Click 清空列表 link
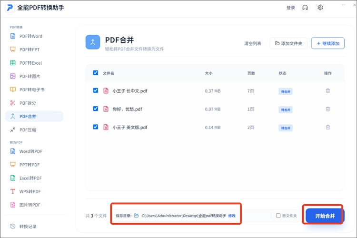The height and width of the screenshot is (238, 357). 253,43
